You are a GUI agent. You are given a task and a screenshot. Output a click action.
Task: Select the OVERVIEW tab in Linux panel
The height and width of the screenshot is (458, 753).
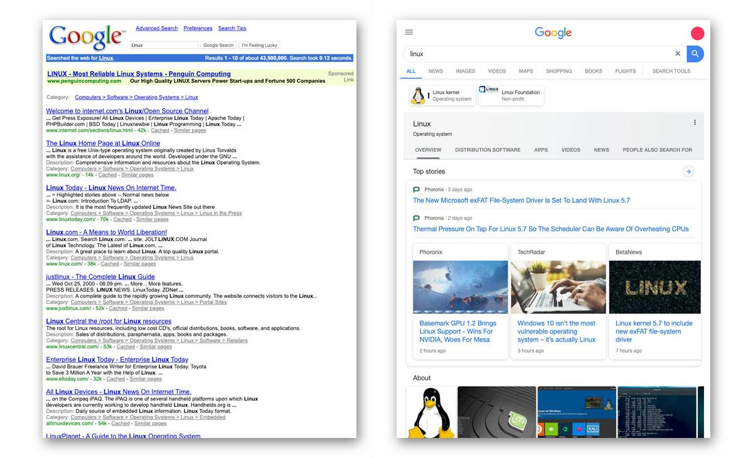coord(428,150)
